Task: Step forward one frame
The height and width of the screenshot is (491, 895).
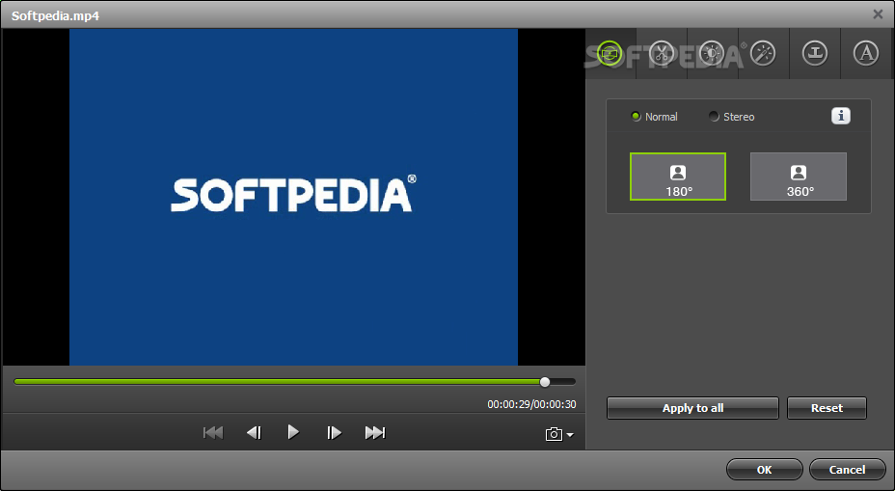Action: point(334,433)
